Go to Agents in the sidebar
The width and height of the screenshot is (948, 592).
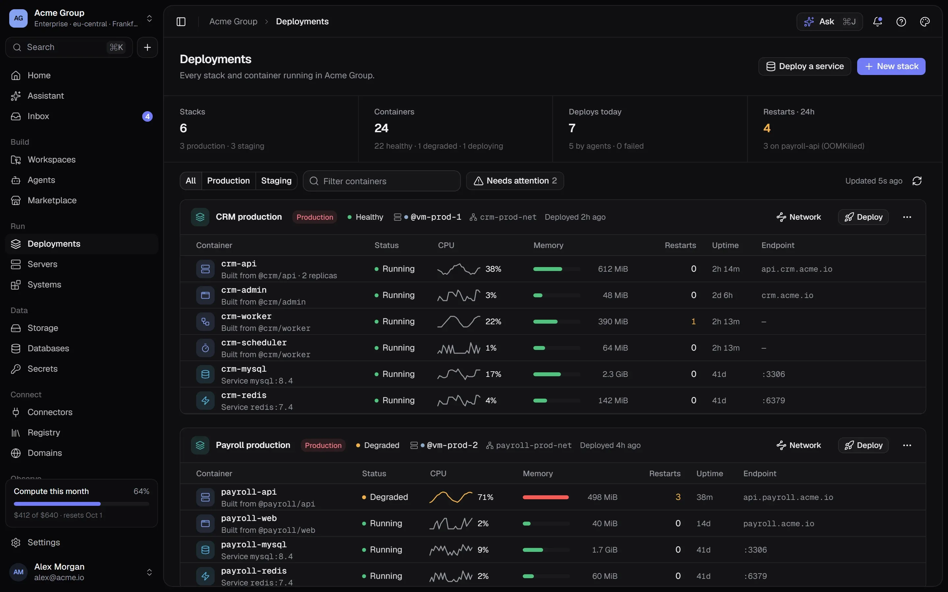pos(82,180)
